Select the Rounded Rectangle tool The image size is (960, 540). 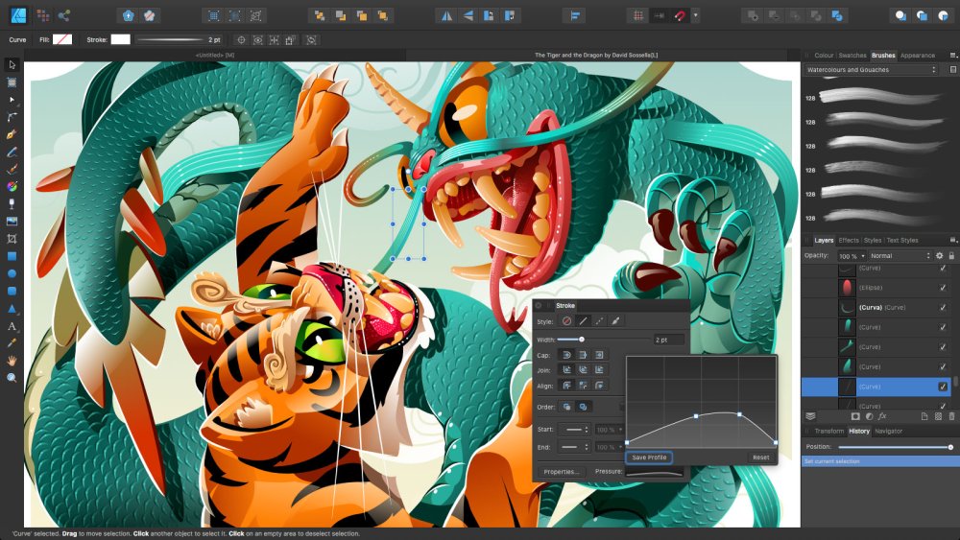pyautogui.click(x=12, y=291)
